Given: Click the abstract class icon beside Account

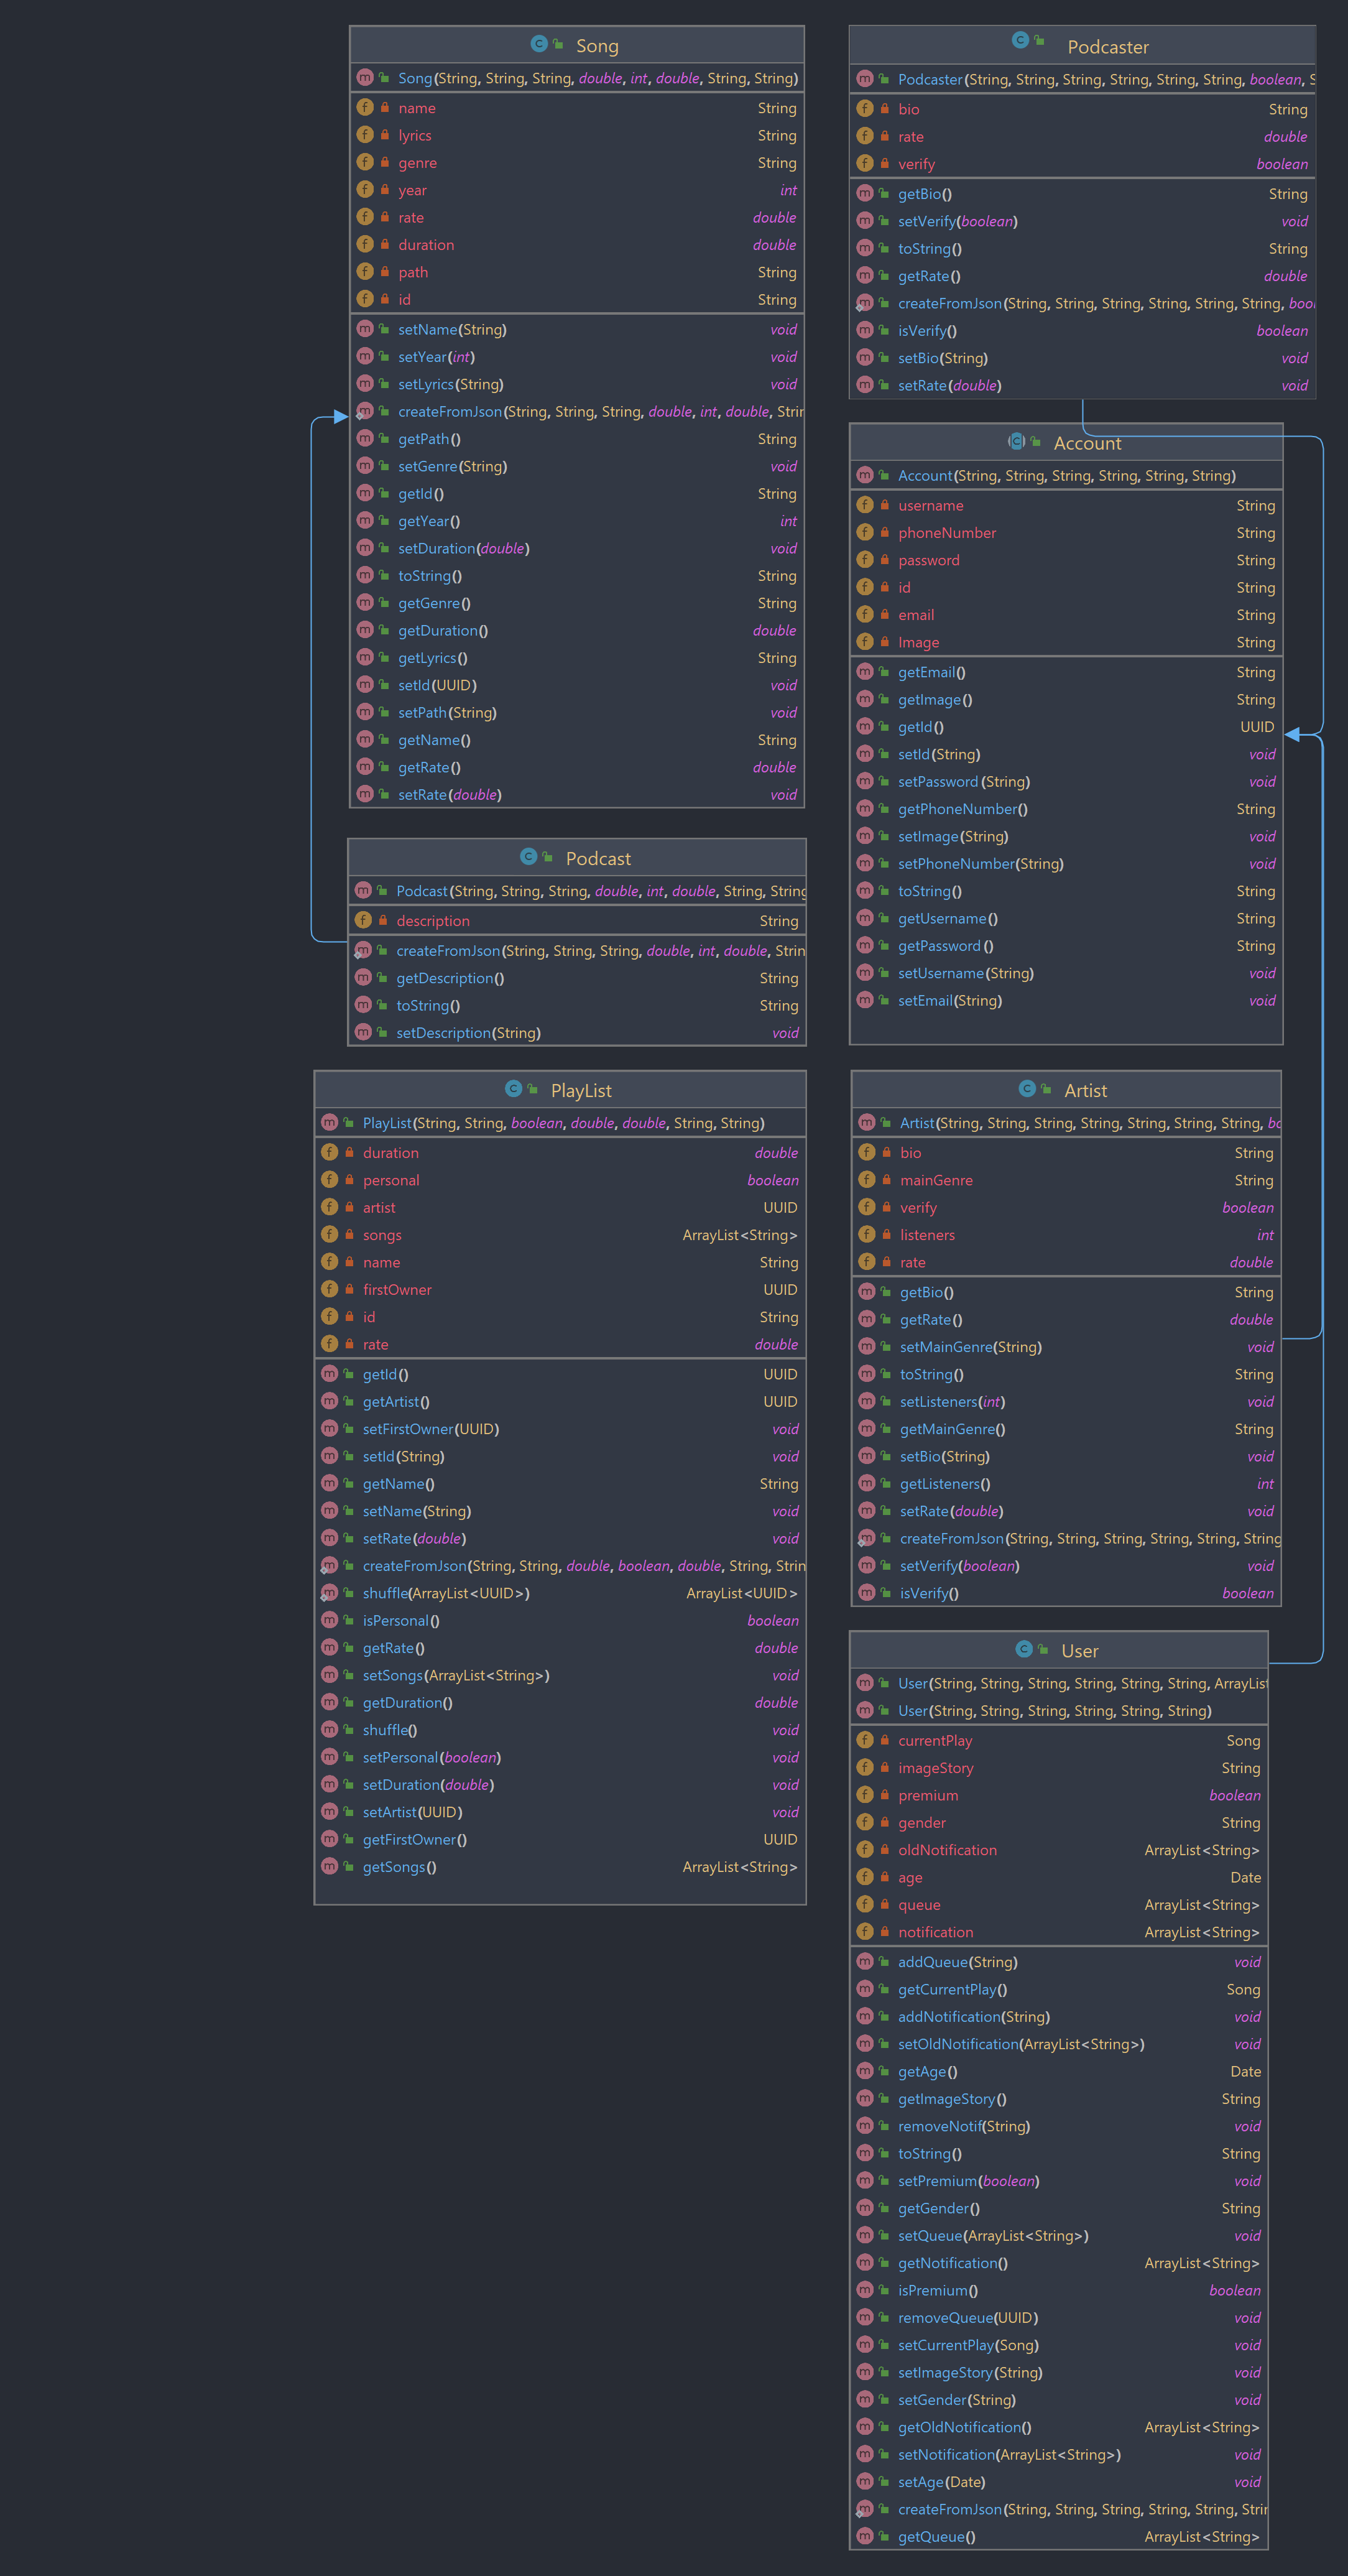Looking at the screenshot, I should (x=1017, y=442).
